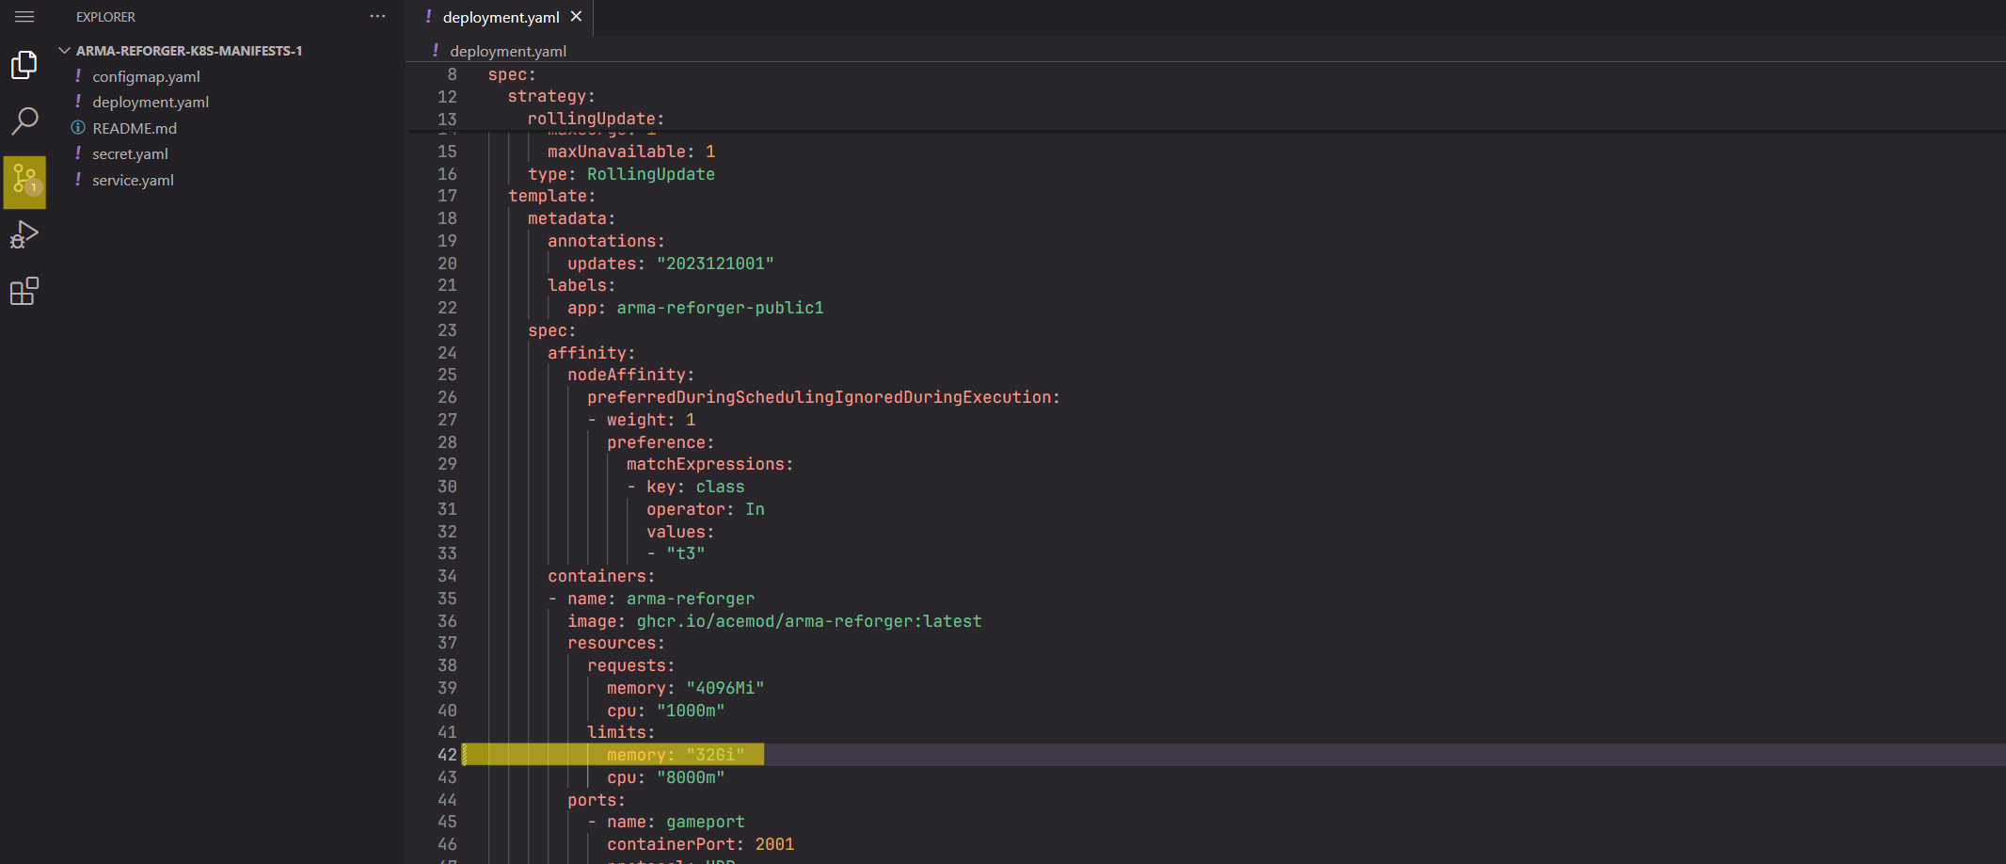
Task: Close the deployment.yaml tab
Action: click(x=576, y=17)
